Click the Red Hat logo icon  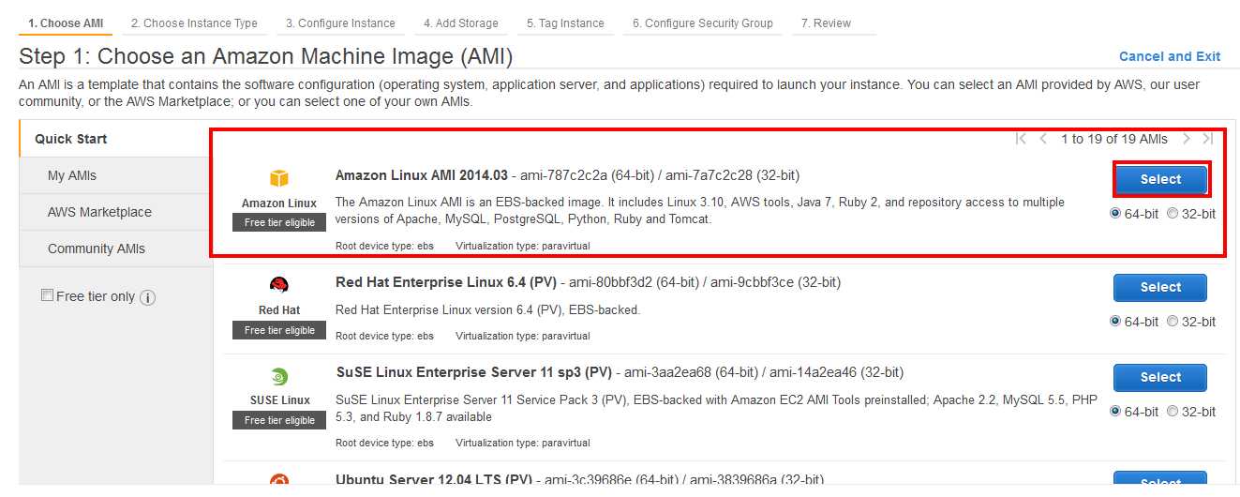279,286
